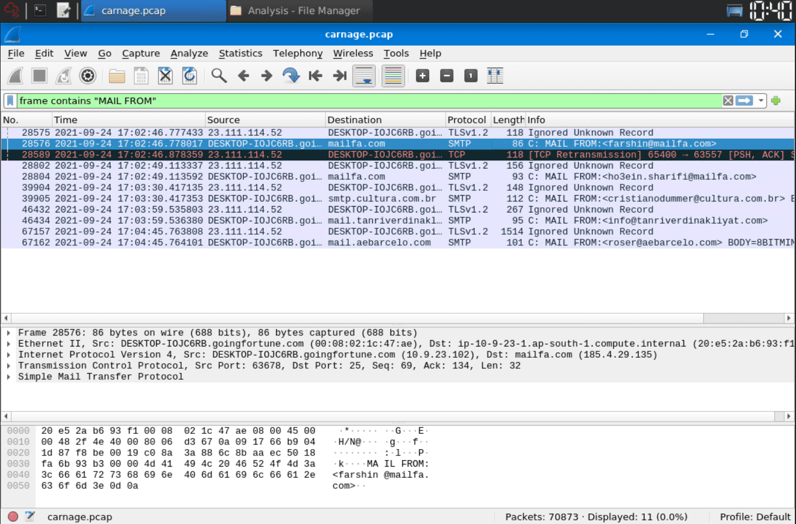796x524 pixels.
Task: Open the Edit menu
Action: [44, 53]
